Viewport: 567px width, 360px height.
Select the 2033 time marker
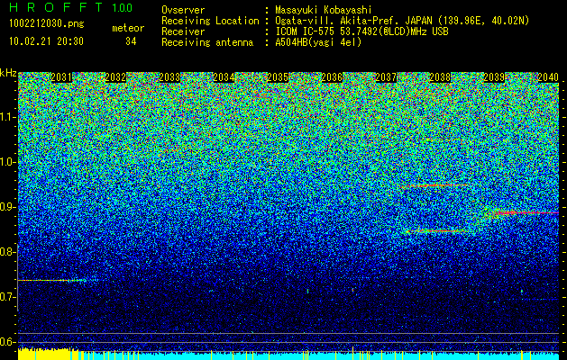pos(169,77)
